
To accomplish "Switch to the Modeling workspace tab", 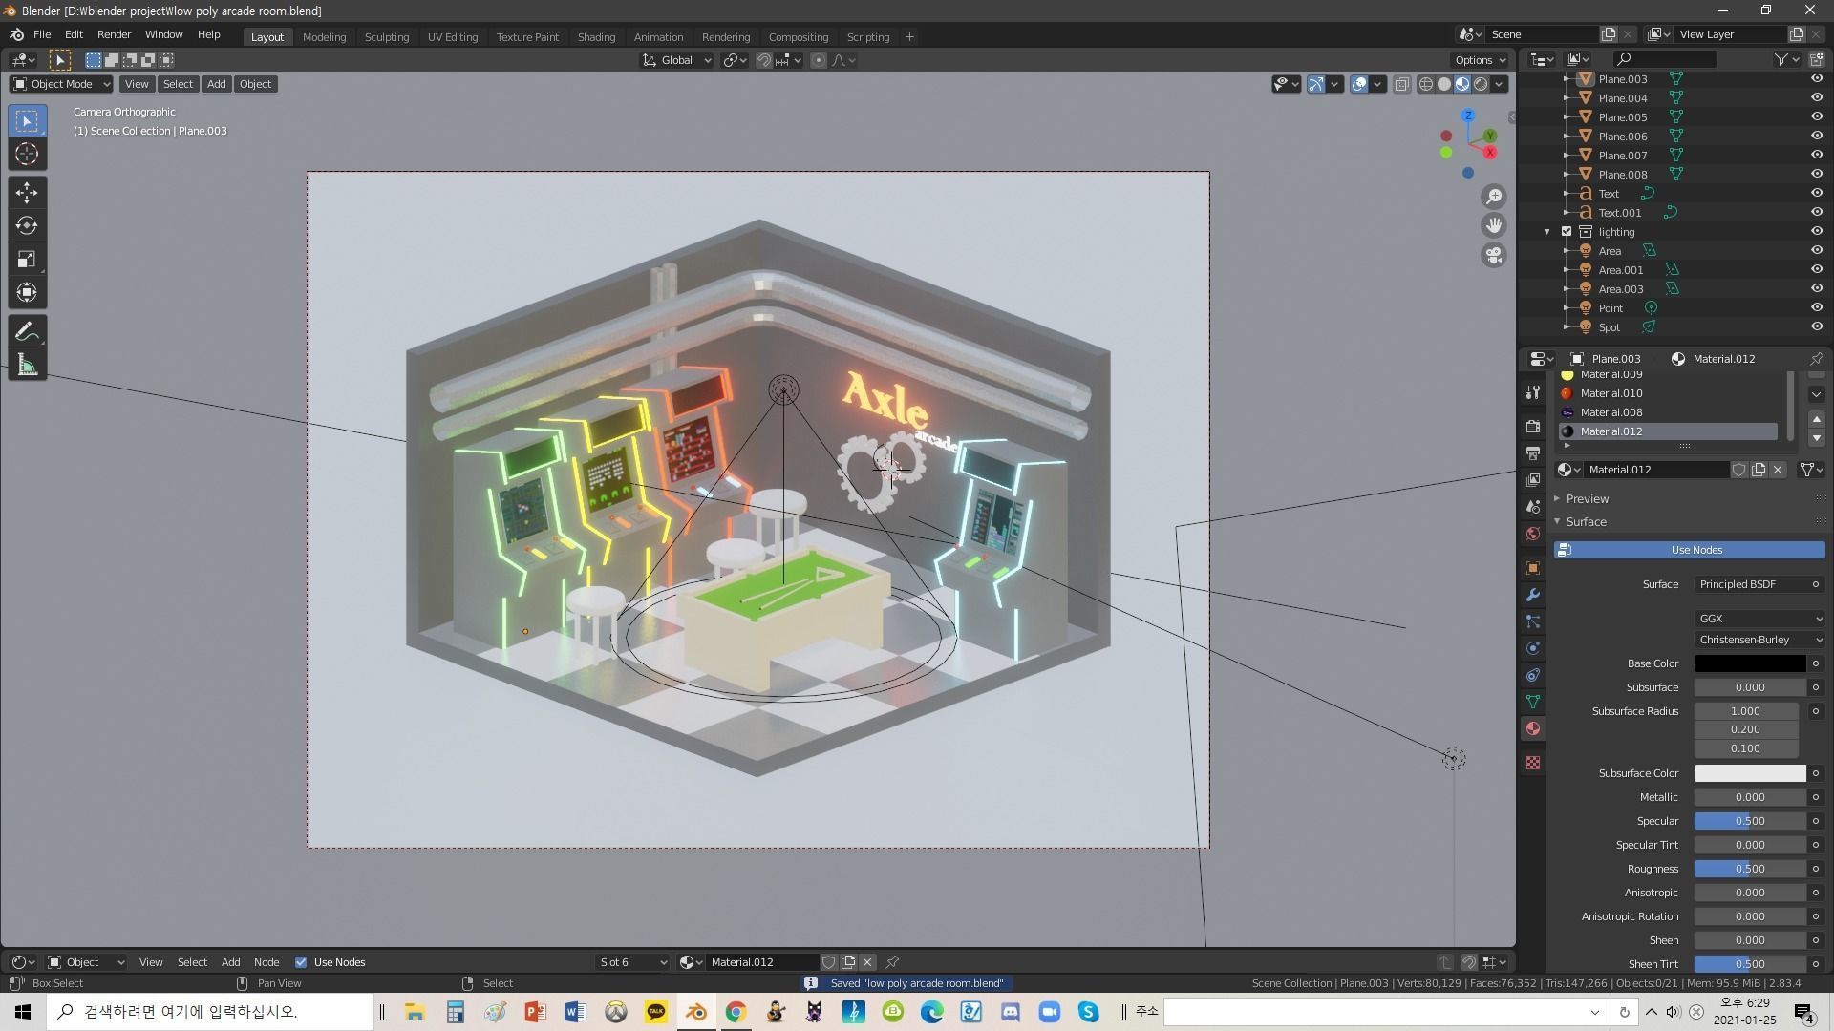I will (324, 37).
